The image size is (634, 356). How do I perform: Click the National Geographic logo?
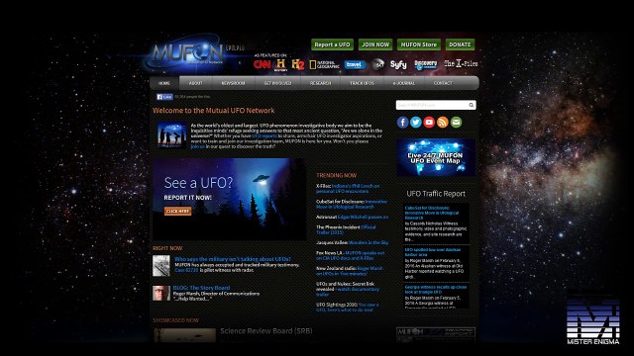coord(324,64)
